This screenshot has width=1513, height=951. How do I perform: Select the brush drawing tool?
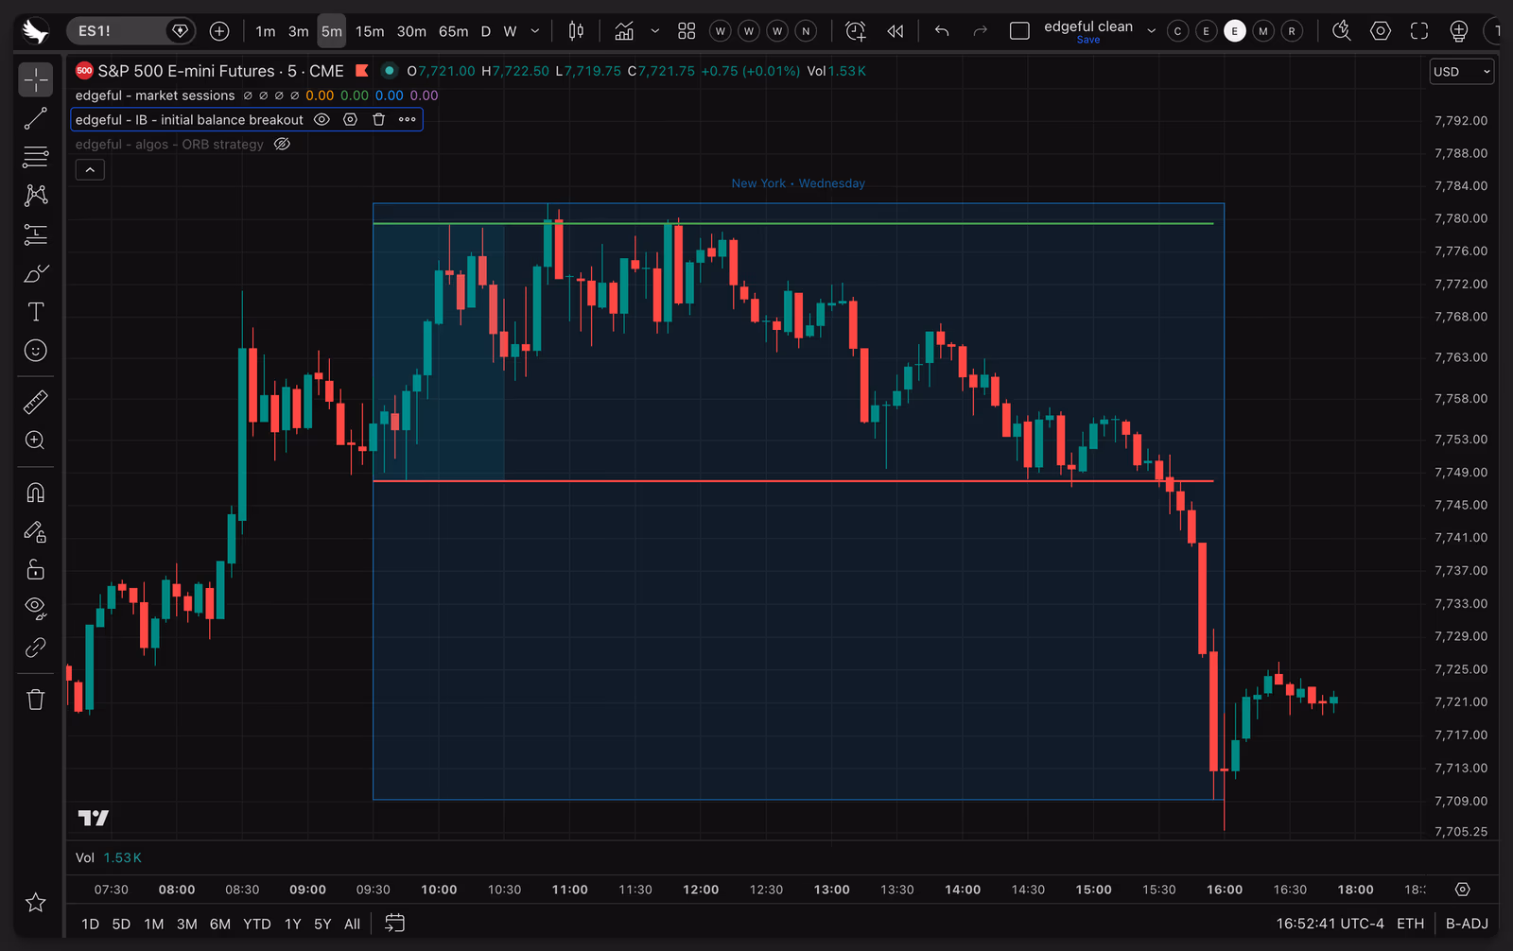point(36,273)
